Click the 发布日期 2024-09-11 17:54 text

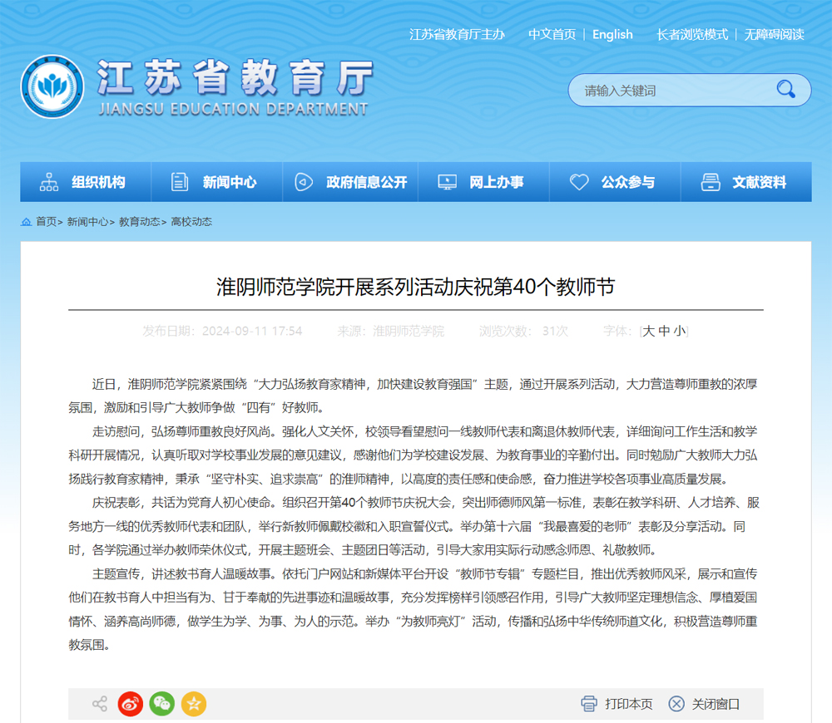[x=222, y=332]
